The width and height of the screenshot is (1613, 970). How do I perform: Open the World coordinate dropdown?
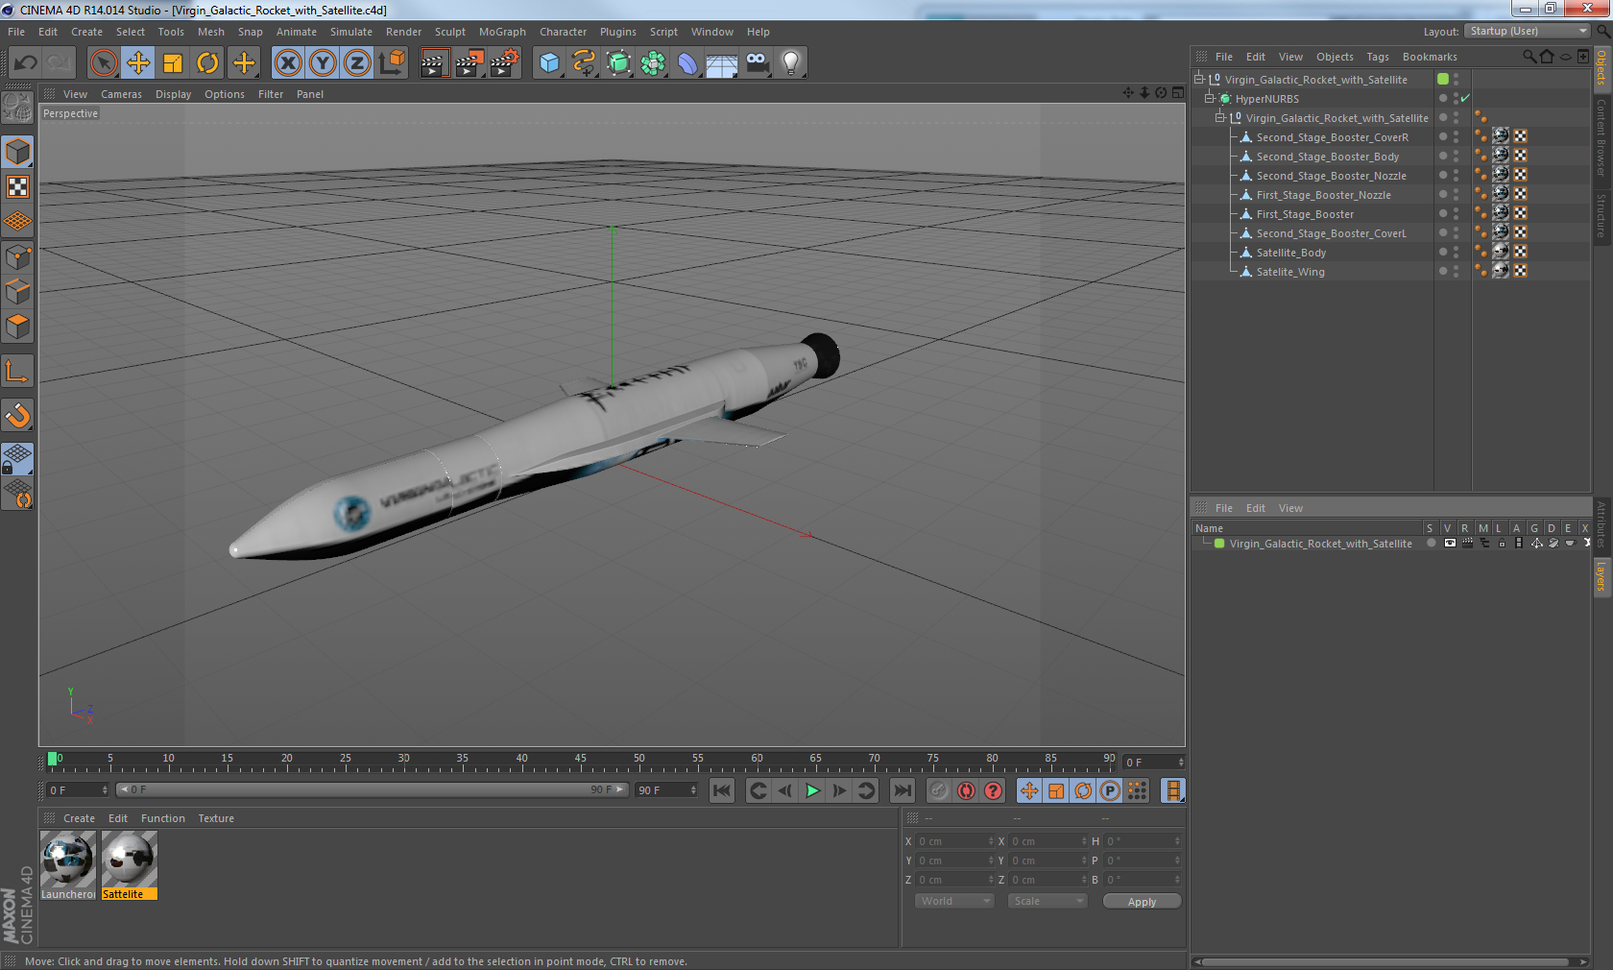click(x=954, y=901)
